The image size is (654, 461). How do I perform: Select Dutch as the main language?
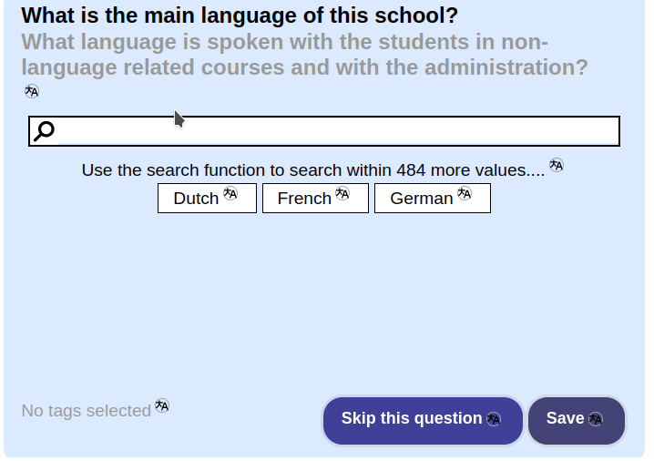[197, 199]
